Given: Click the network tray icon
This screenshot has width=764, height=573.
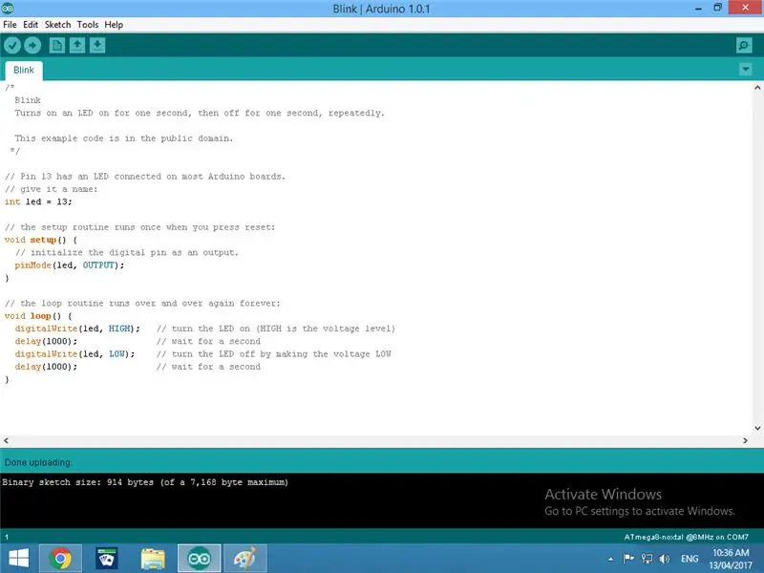Looking at the screenshot, I should point(647,559).
